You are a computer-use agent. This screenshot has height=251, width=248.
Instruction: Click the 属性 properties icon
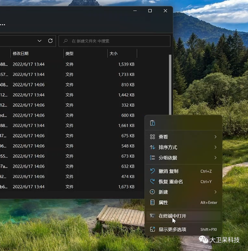(152, 202)
